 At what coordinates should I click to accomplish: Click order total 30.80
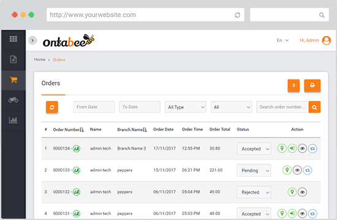tap(214, 148)
